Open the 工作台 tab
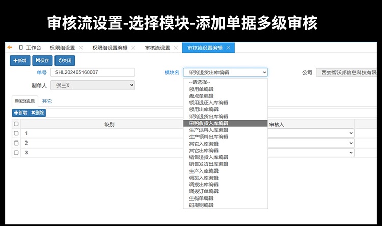This screenshot has height=226, width=382. tap(30, 48)
